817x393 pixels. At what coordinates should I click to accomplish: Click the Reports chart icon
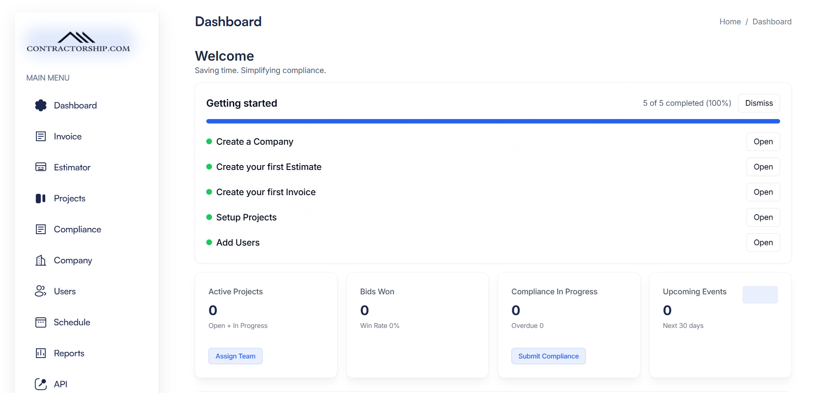(x=41, y=353)
